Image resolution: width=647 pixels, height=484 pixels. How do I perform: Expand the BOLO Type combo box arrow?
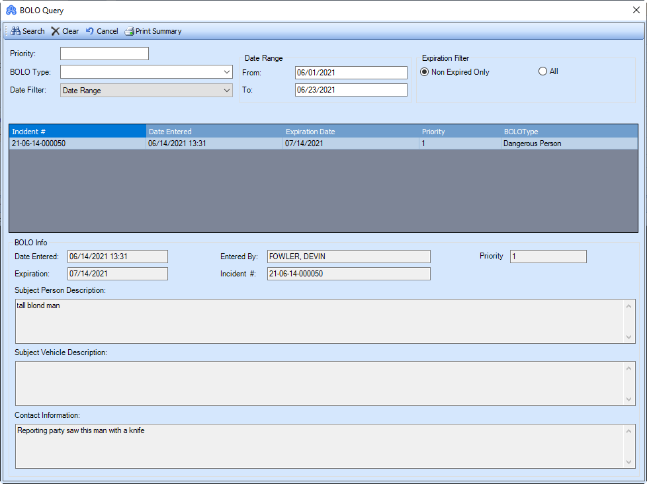(226, 71)
